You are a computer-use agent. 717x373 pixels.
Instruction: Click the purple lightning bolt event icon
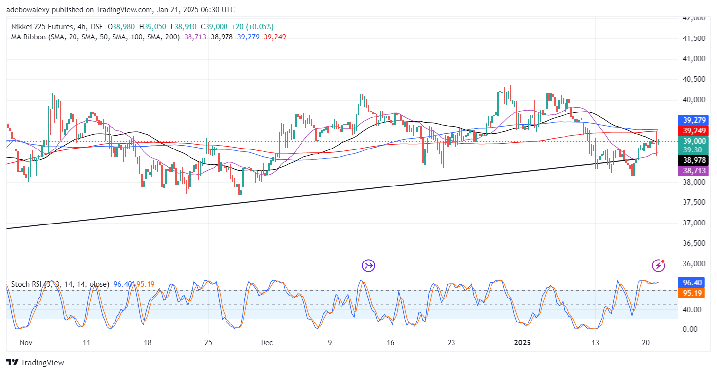click(658, 265)
